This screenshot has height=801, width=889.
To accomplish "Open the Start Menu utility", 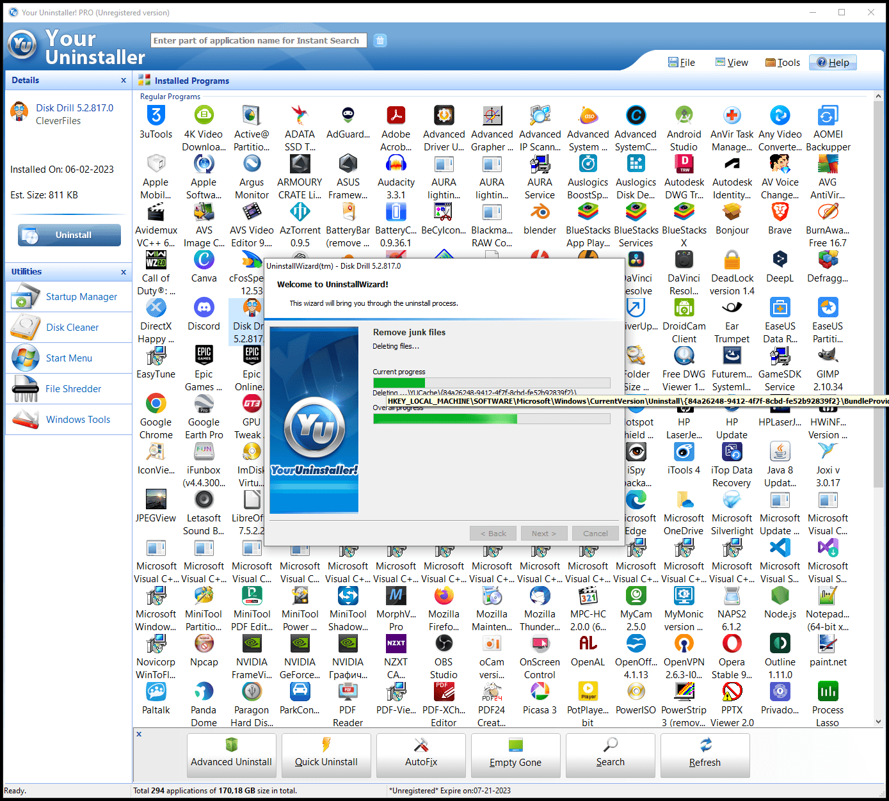I will 69,358.
